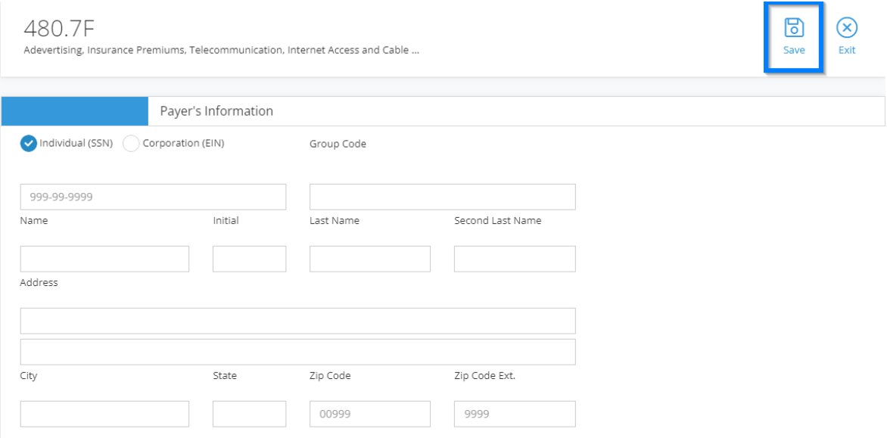
Task: Click the Exit circle-X icon
Action: tap(847, 27)
